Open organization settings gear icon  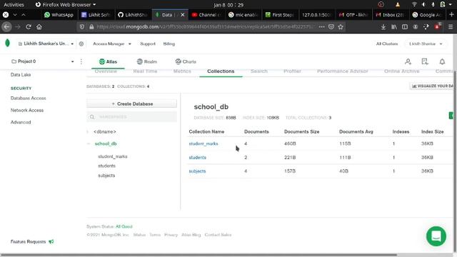coord(81,44)
